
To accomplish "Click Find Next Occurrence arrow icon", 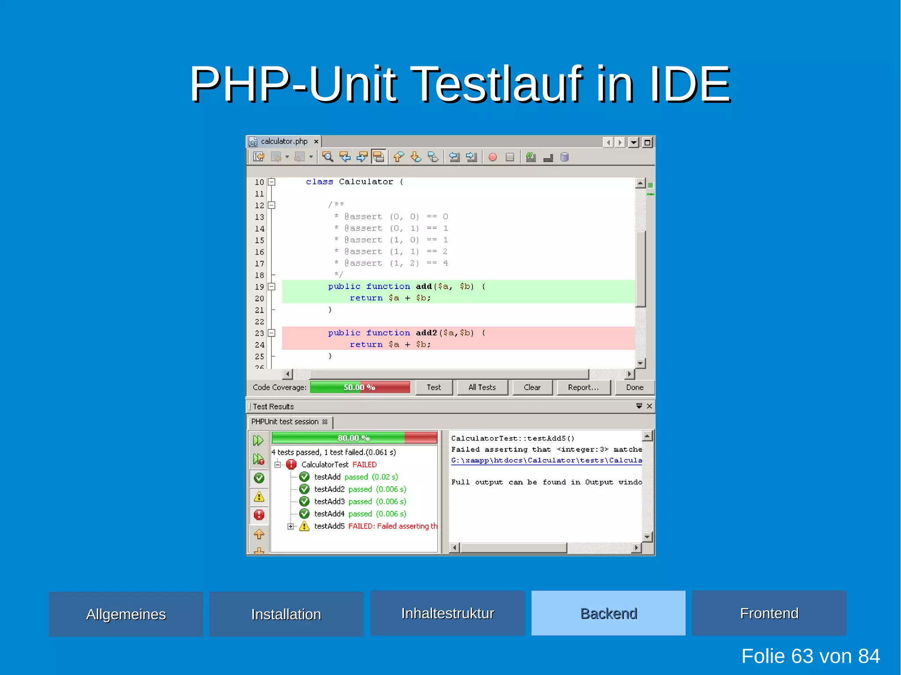I will (362, 157).
